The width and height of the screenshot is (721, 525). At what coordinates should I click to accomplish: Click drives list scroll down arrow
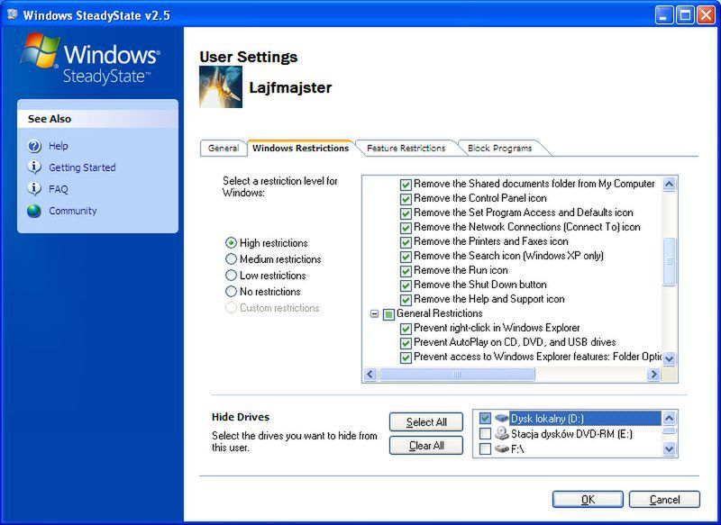(670, 448)
